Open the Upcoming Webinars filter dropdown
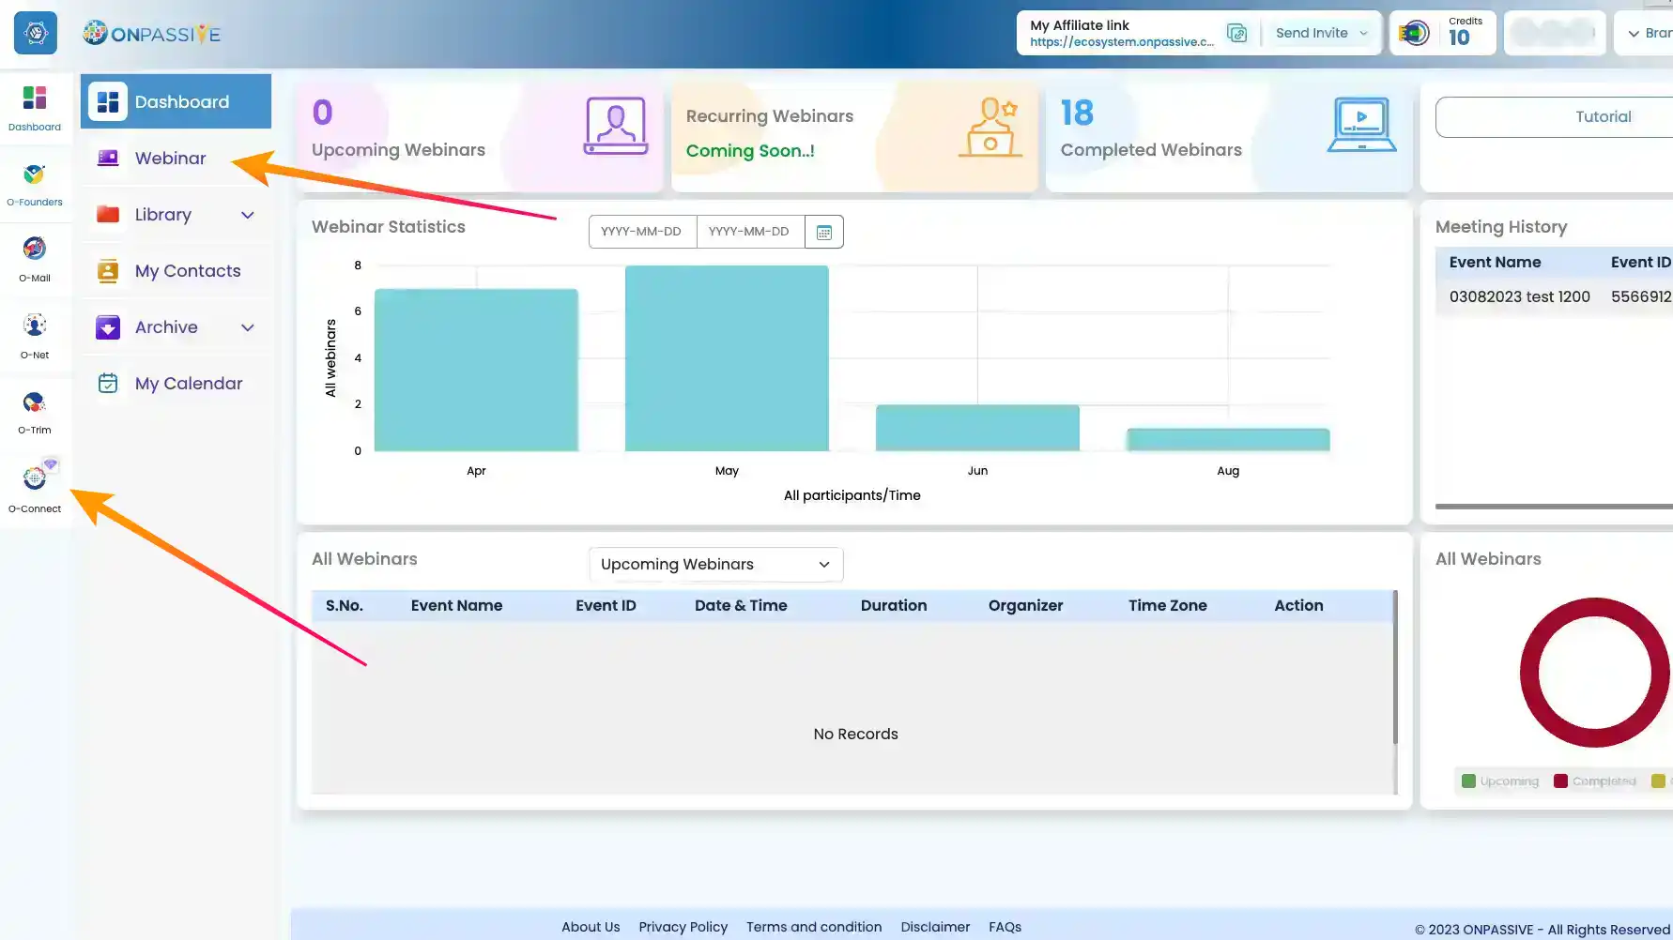1673x940 pixels. tap(715, 565)
